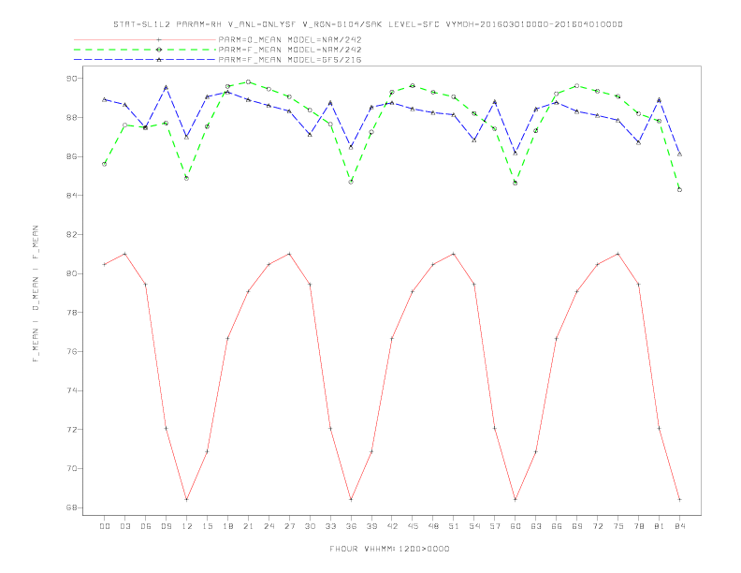741x573 pixels.
Task: Click y-axis tick label 70
Action: 71,468
